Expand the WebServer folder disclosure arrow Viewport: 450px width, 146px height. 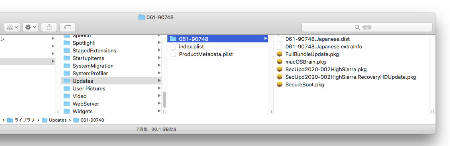(x=159, y=104)
